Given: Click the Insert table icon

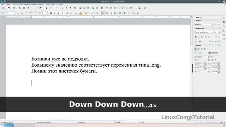Looking at the screenshot, I should click(75, 8).
